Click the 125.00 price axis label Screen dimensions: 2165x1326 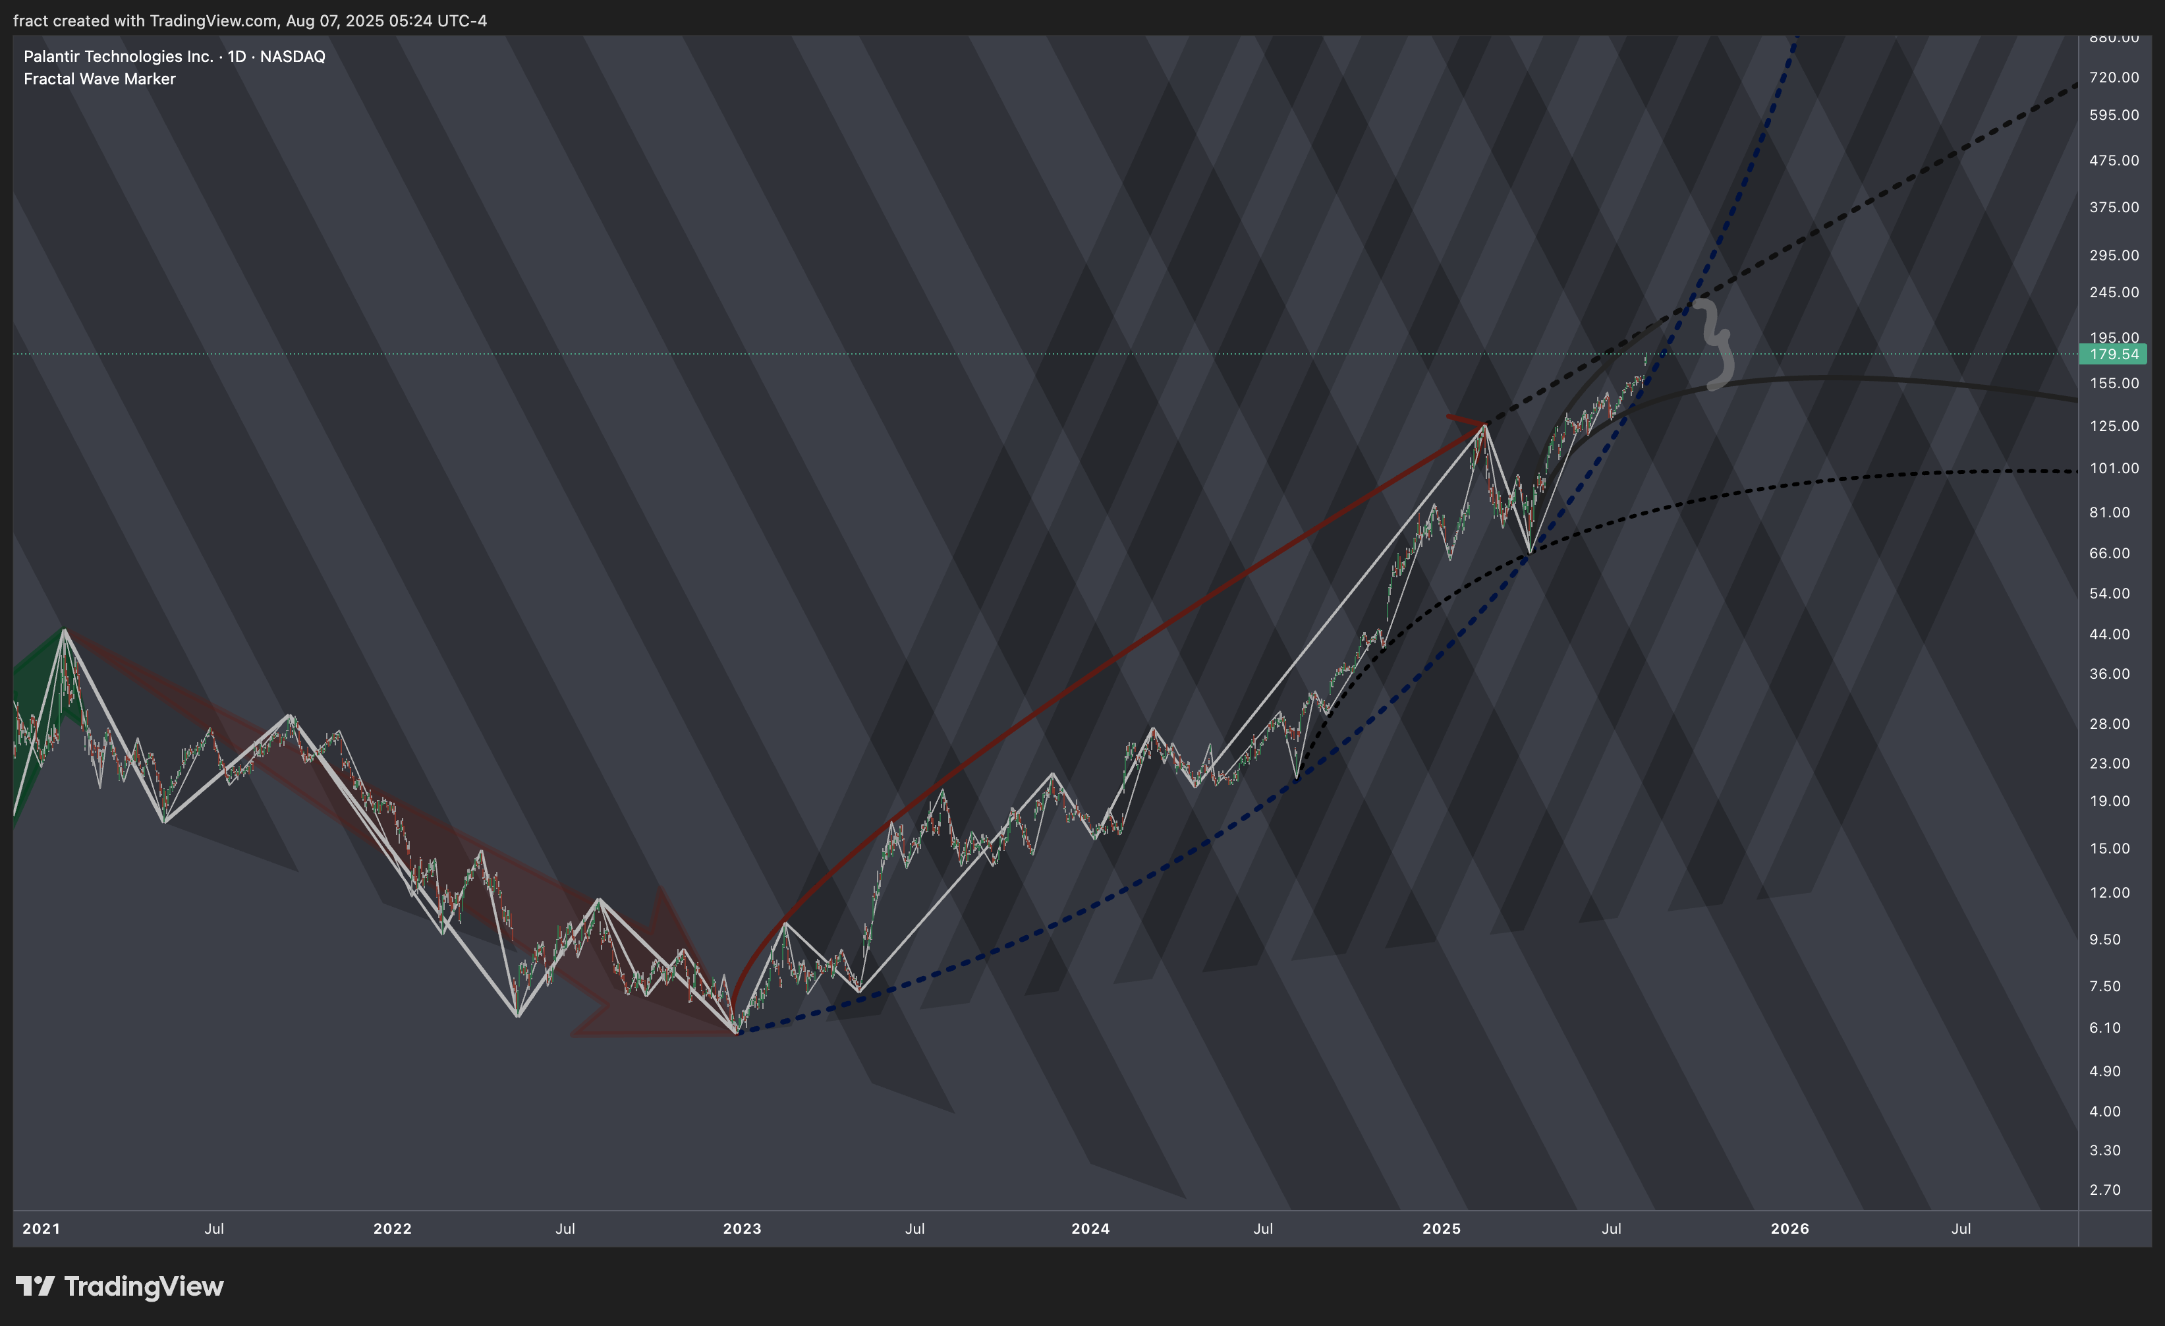(2114, 426)
